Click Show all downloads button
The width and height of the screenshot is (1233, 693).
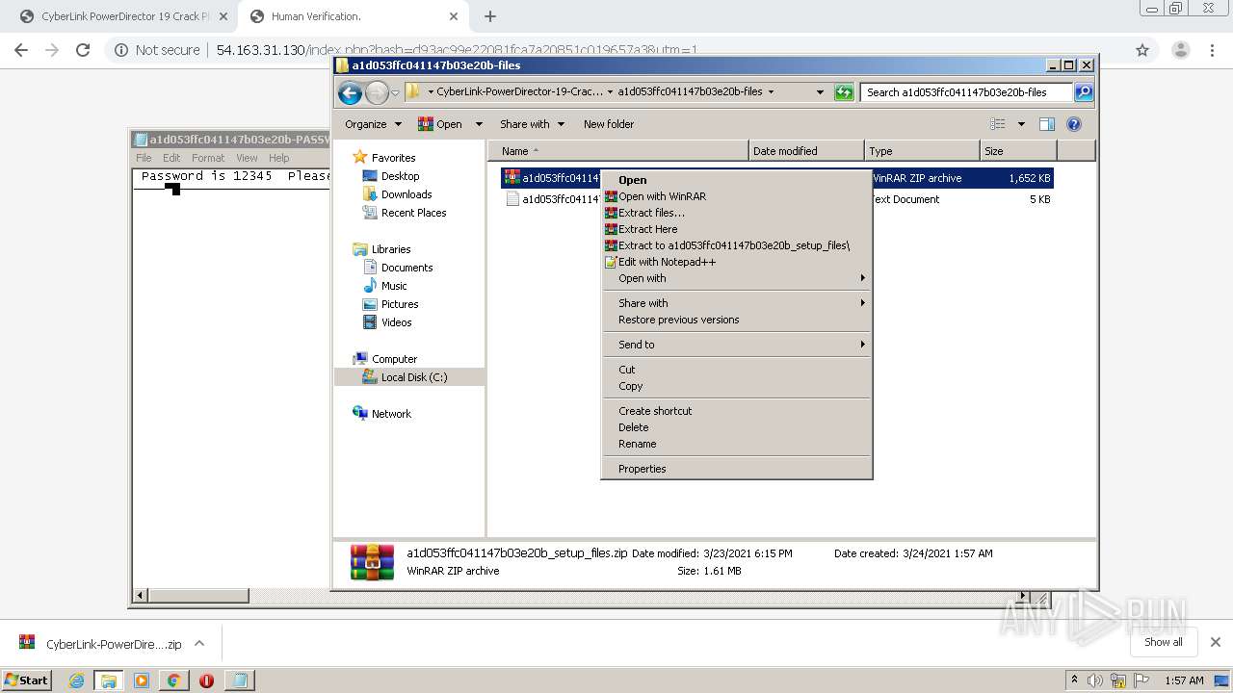1164,642
